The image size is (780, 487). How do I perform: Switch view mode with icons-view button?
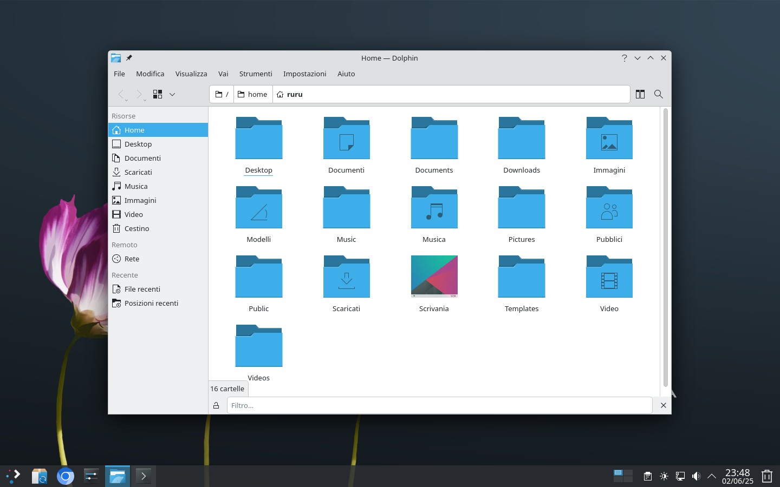[158, 94]
